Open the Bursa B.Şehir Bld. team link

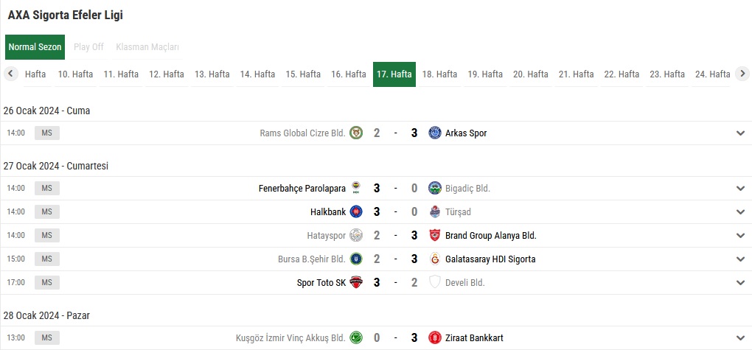313,259
